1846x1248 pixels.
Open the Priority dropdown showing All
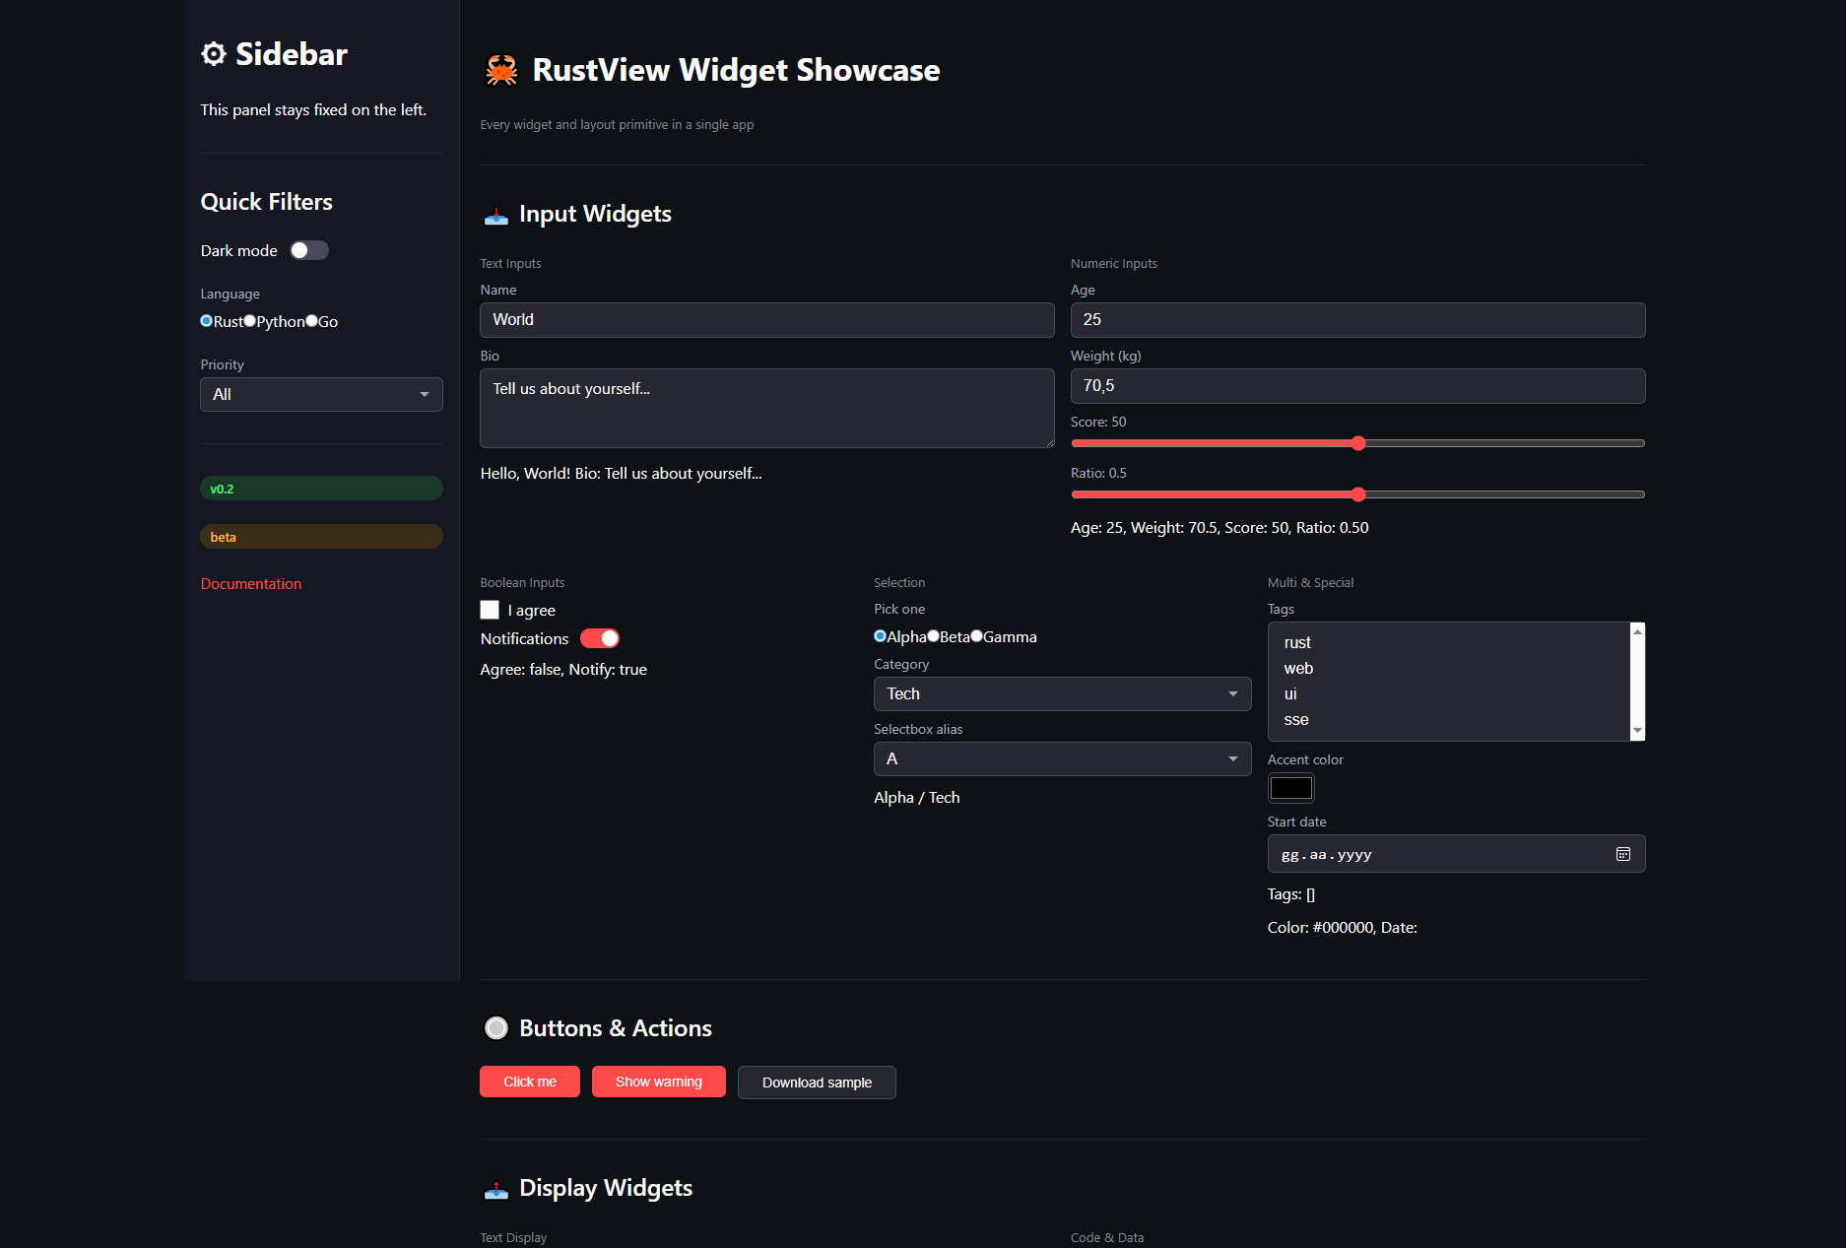(x=321, y=394)
